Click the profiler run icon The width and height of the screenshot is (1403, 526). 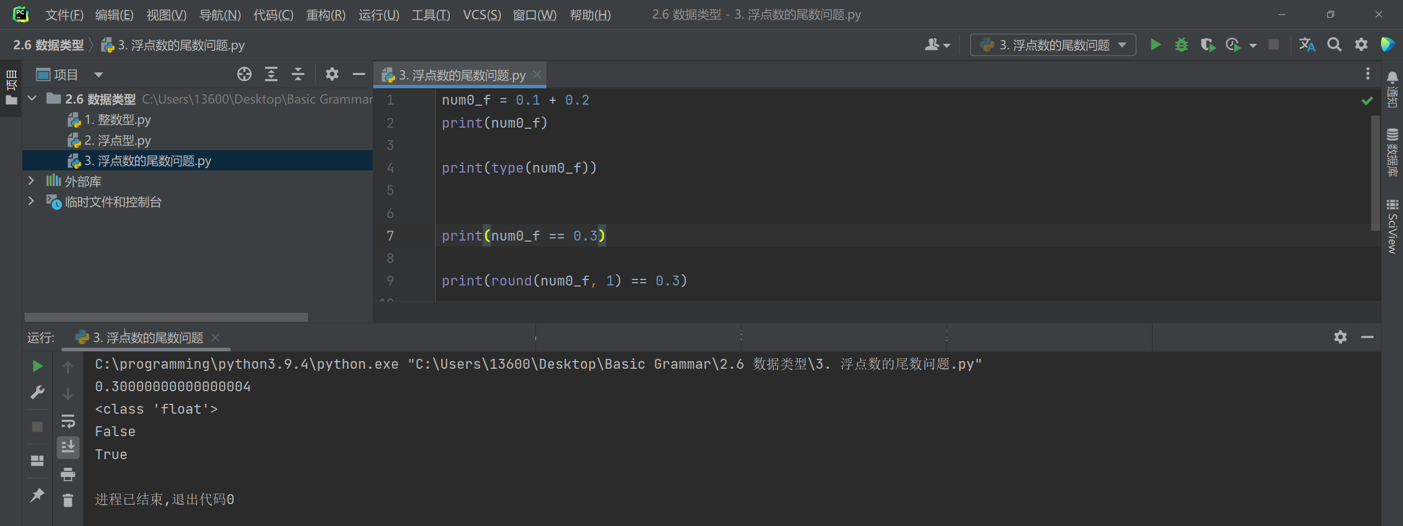click(1233, 45)
